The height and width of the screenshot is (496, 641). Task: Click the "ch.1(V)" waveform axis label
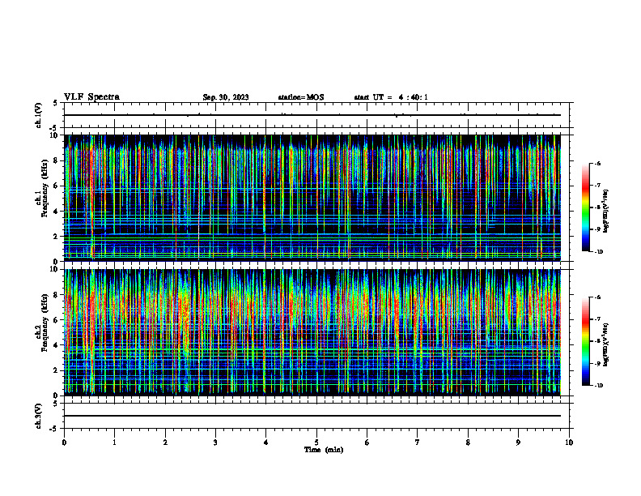coord(38,115)
